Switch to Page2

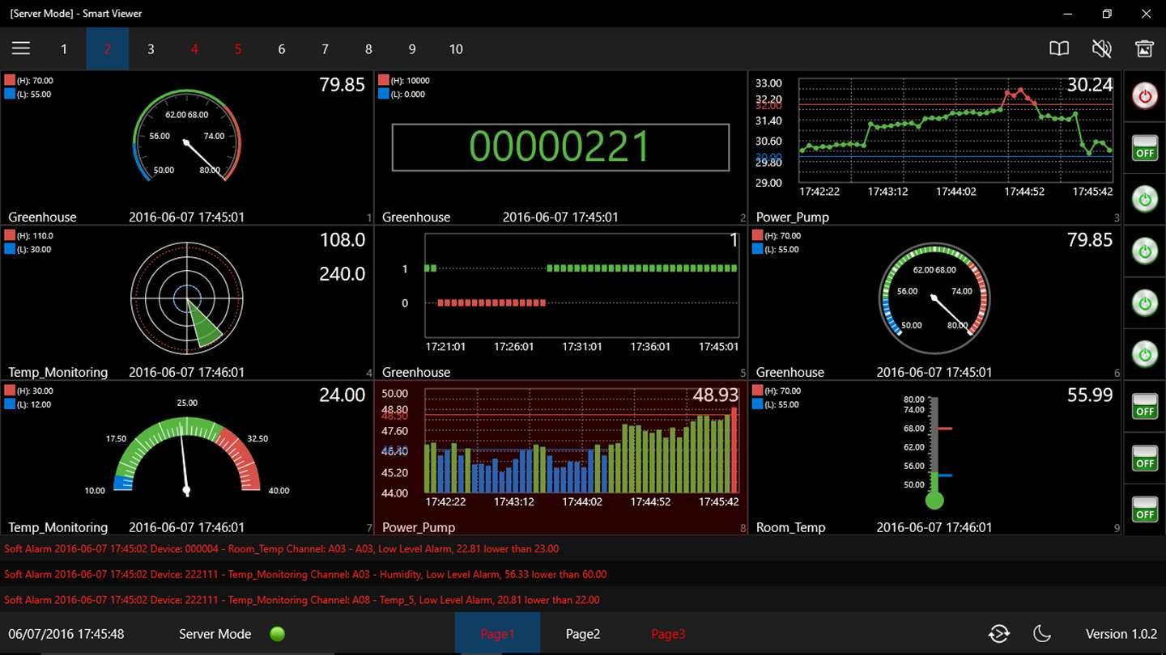pyautogui.click(x=583, y=634)
